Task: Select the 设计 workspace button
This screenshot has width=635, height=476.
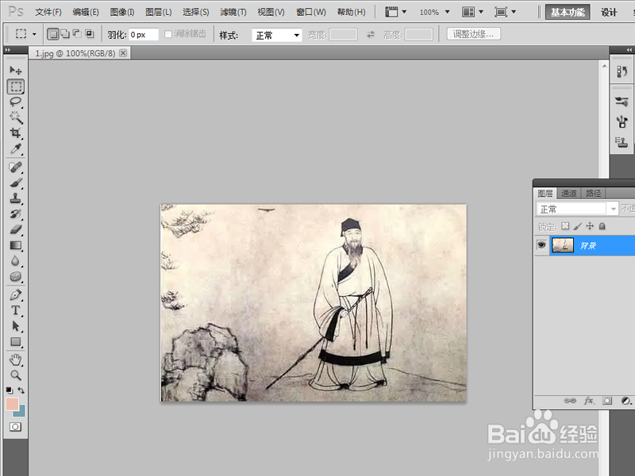Action: pyautogui.click(x=609, y=12)
